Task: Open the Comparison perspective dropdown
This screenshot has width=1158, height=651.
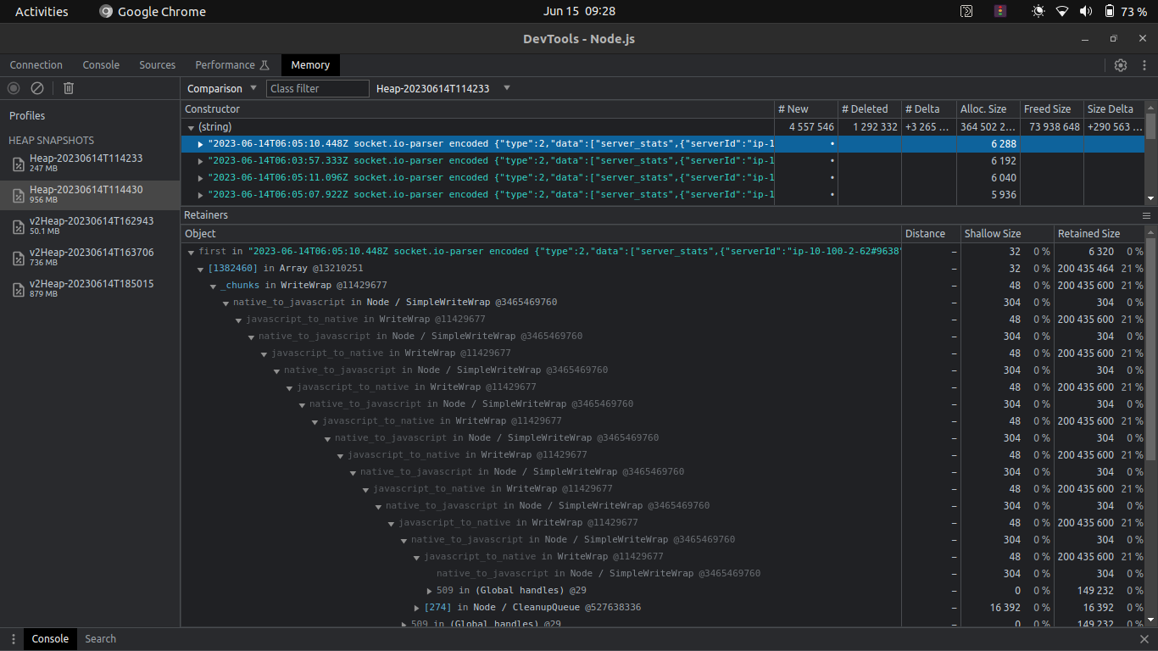Action: [222, 88]
